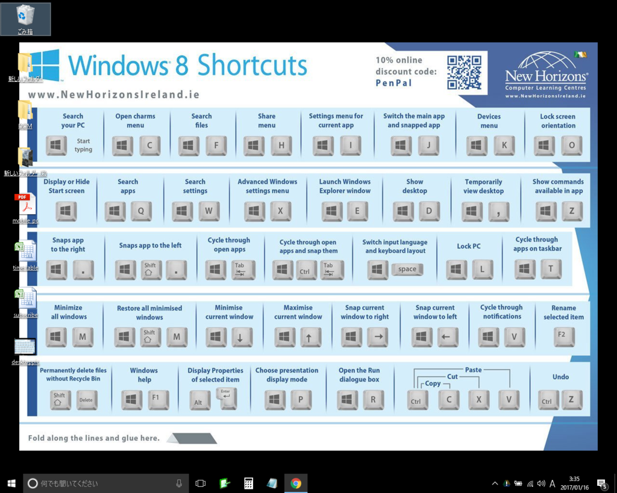Select the mobile PDF file icon
The height and width of the screenshot is (493, 617).
tap(25, 206)
